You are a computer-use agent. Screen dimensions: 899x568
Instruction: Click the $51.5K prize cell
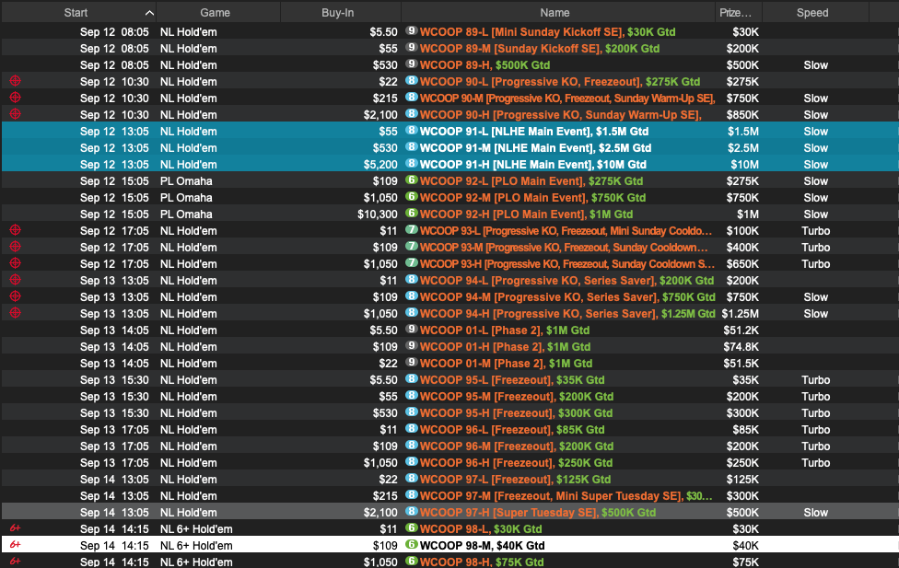tap(742, 364)
